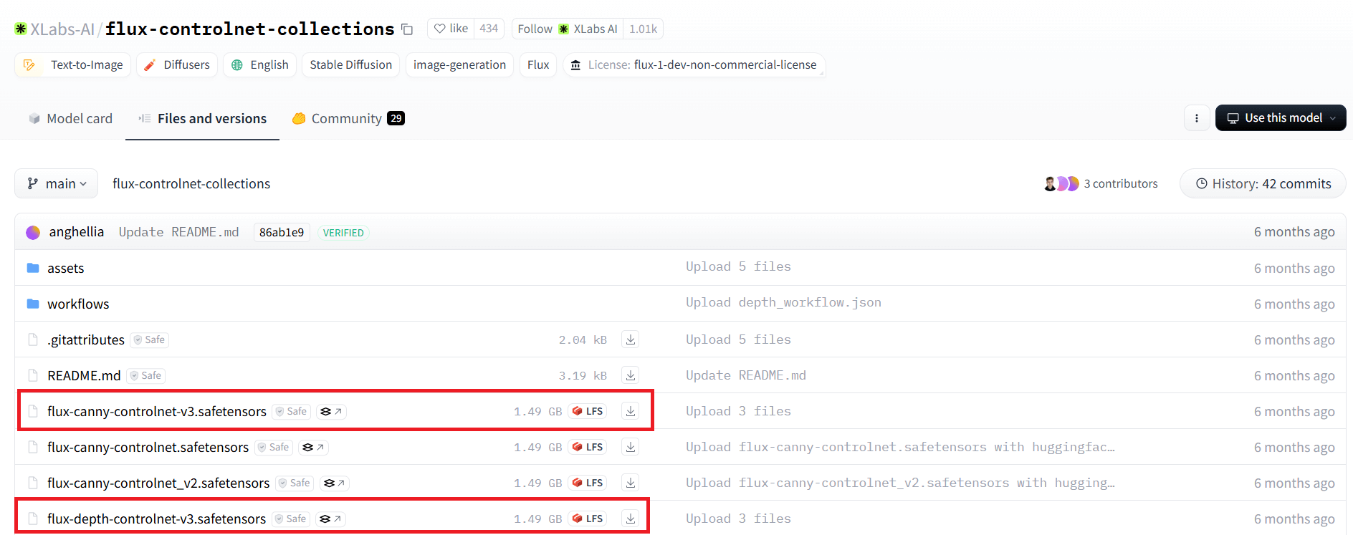Copy the model name with the copy icon
1353x535 pixels.
[x=407, y=29]
